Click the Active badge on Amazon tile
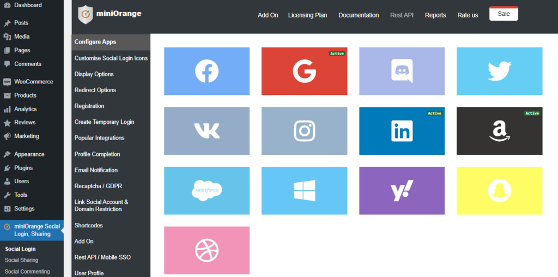Screen dimensions: 558x277 point(532,113)
